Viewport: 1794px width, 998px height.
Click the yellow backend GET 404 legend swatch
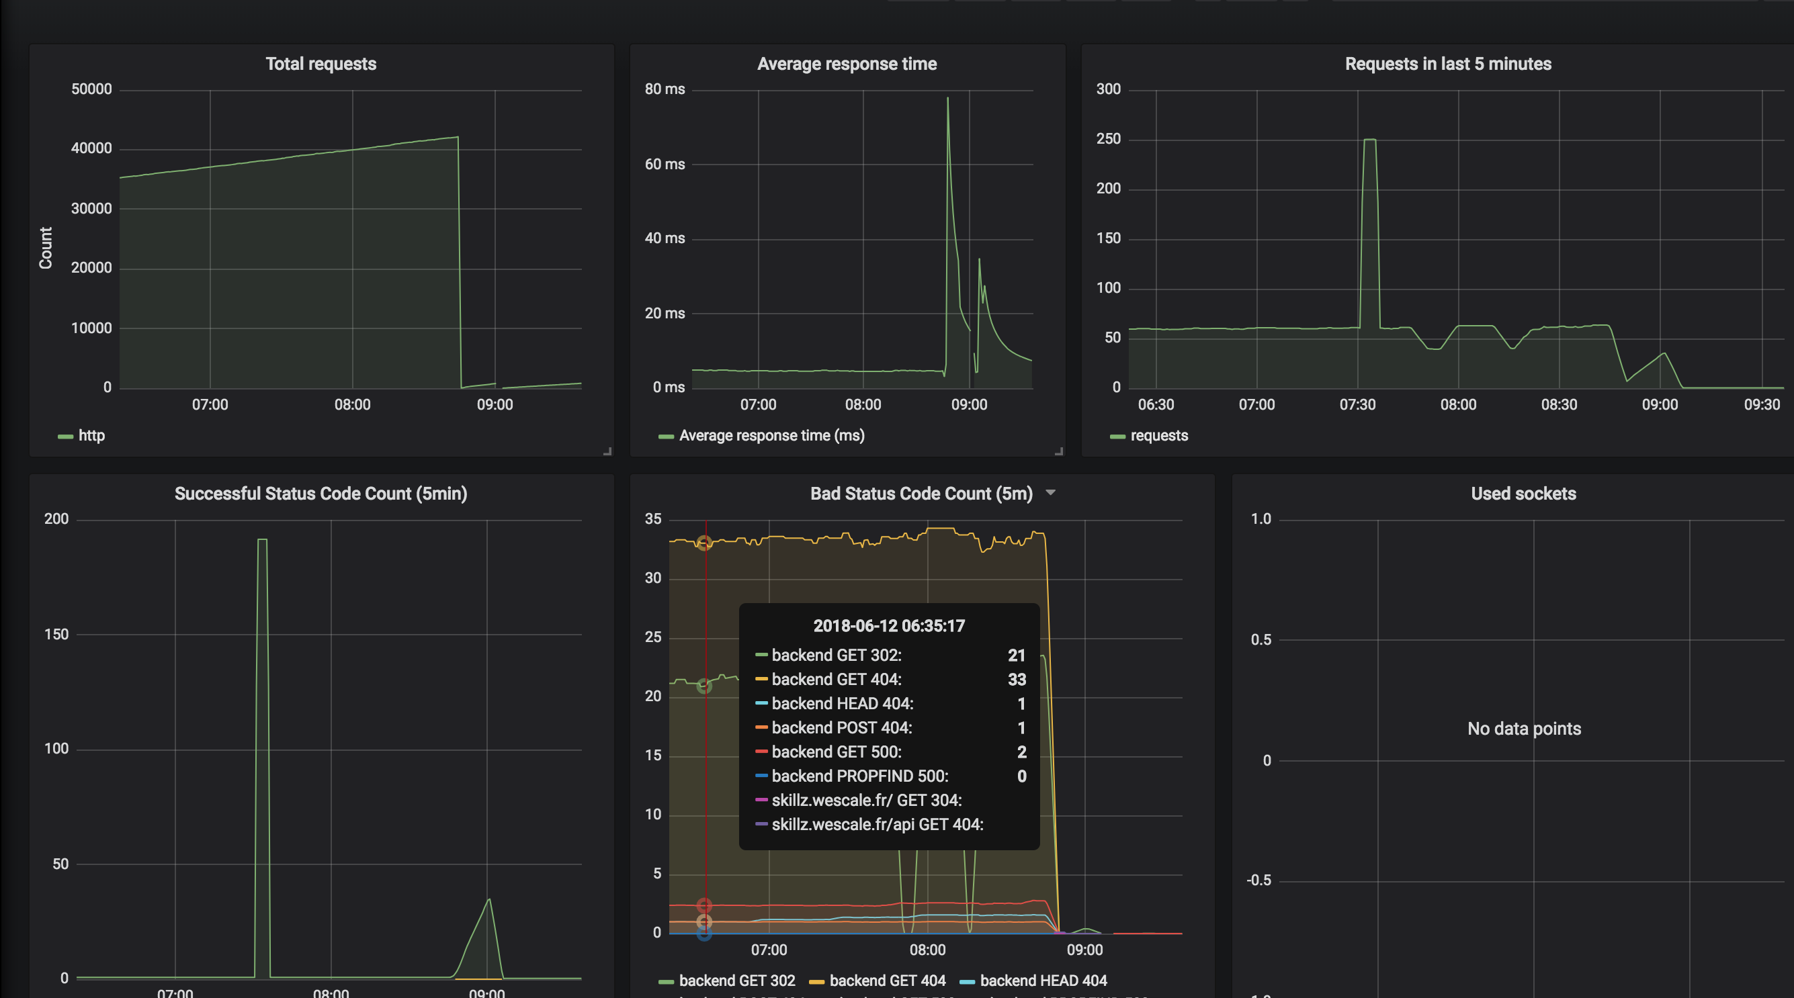coord(816,981)
